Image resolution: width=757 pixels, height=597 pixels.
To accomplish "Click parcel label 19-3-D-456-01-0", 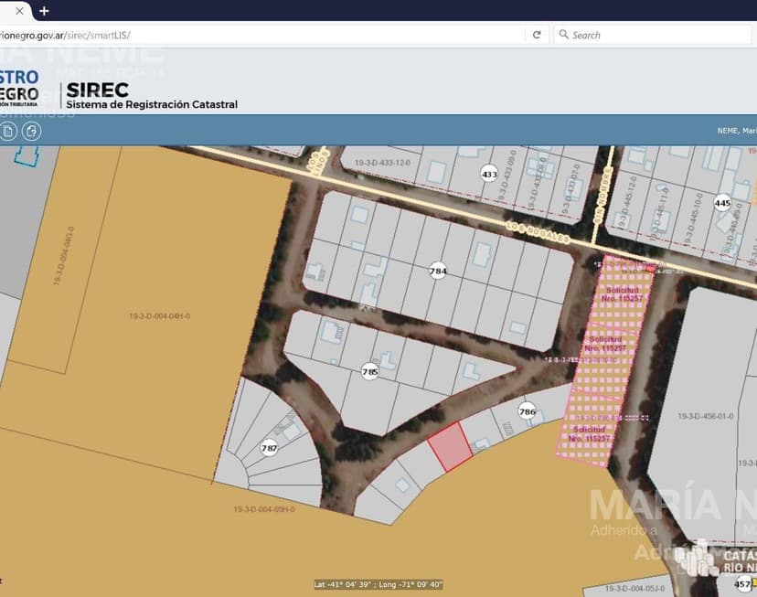I will pos(706,416).
